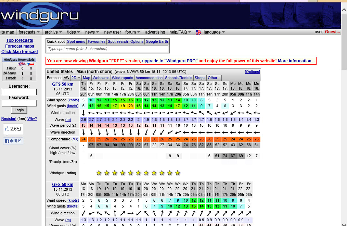This screenshot has width=347, height=226.
Task: Open the Webcams tab
Action: coord(101,78)
